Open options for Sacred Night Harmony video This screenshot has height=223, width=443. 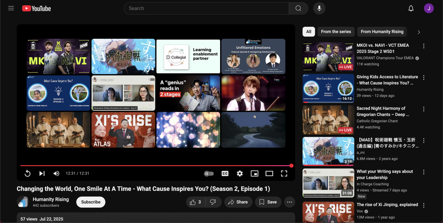(424, 109)
